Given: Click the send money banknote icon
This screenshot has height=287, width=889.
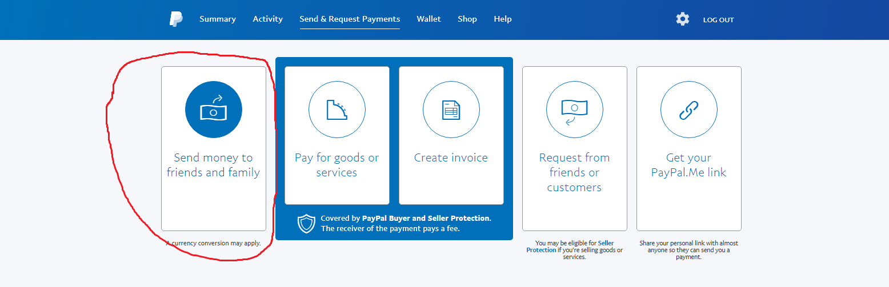Looking at the screenshot, I should coord(214,110).
